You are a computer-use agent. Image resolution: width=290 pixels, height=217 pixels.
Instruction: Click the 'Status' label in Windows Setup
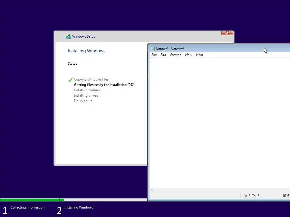[72, 64]
